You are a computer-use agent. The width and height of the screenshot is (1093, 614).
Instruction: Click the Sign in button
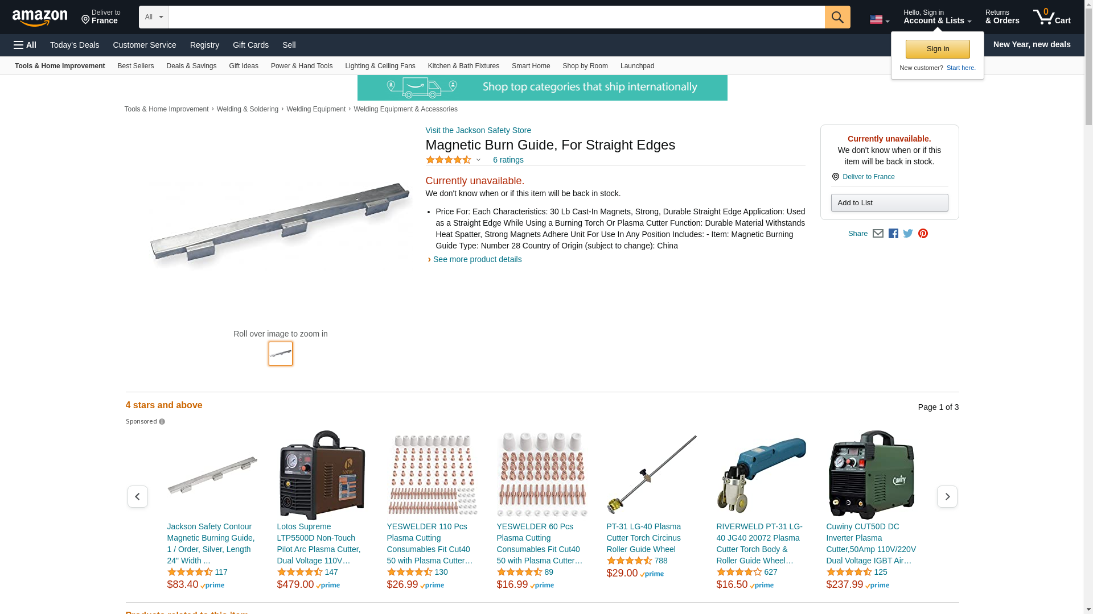point(938,49)
